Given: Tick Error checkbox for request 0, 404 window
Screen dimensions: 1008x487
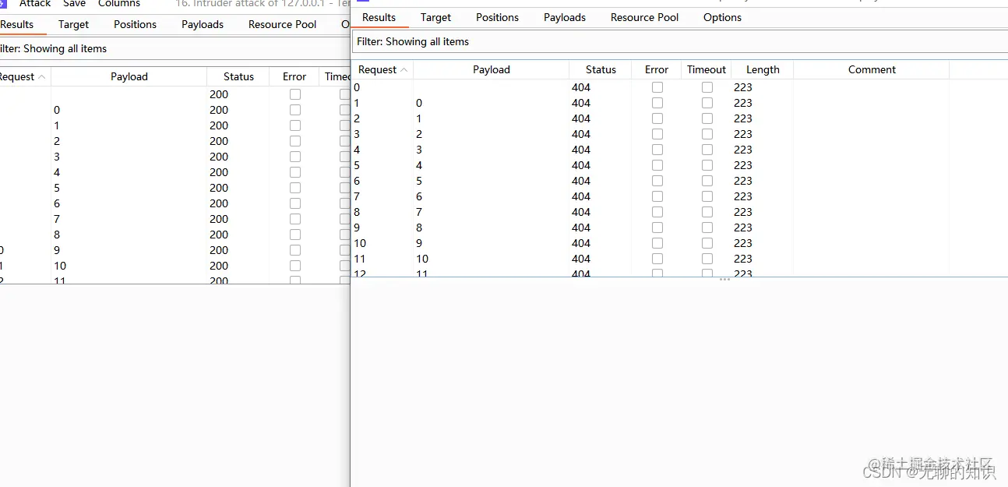Looking at the screenshot, I should pos(657,87).
